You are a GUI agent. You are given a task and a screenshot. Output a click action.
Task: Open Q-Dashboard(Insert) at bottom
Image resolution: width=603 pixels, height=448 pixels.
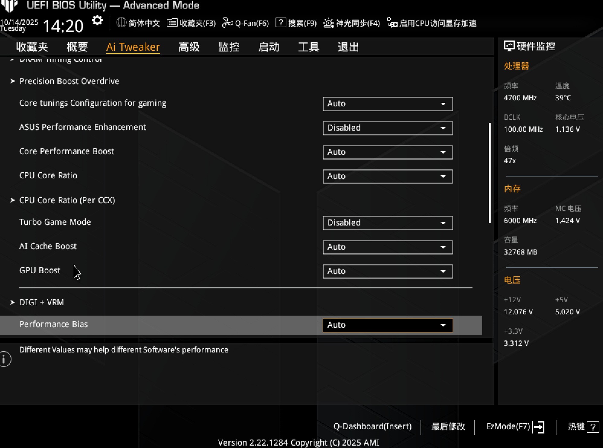pyautogui.click(x=373, y=426)
